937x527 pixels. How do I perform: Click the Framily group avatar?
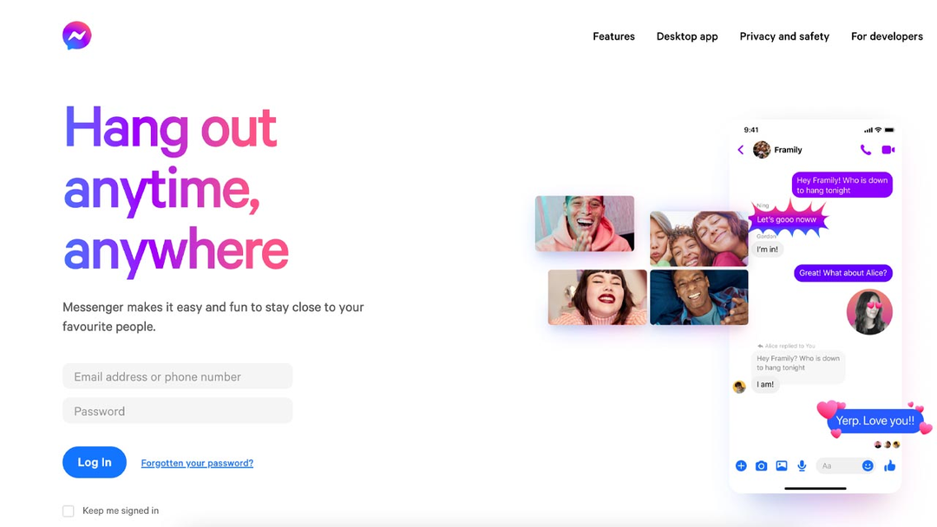click(x=762, y=150)
